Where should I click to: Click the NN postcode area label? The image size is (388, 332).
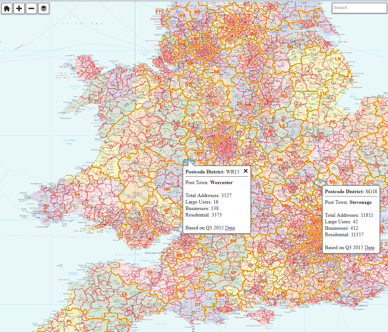[x=280, y=160]
